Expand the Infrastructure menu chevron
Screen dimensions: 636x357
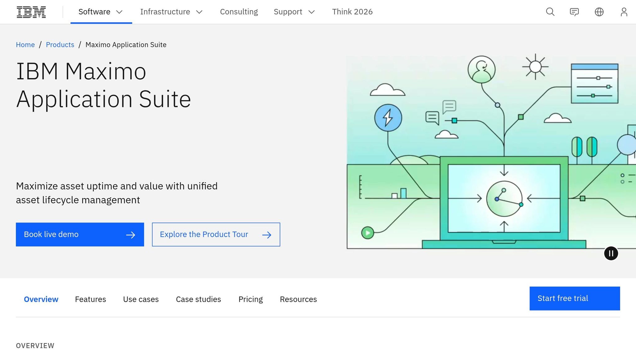pos(199,12)
